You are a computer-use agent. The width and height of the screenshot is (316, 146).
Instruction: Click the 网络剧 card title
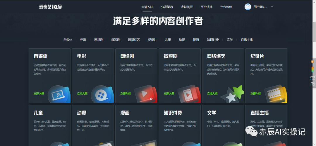(x=127, y=56)
